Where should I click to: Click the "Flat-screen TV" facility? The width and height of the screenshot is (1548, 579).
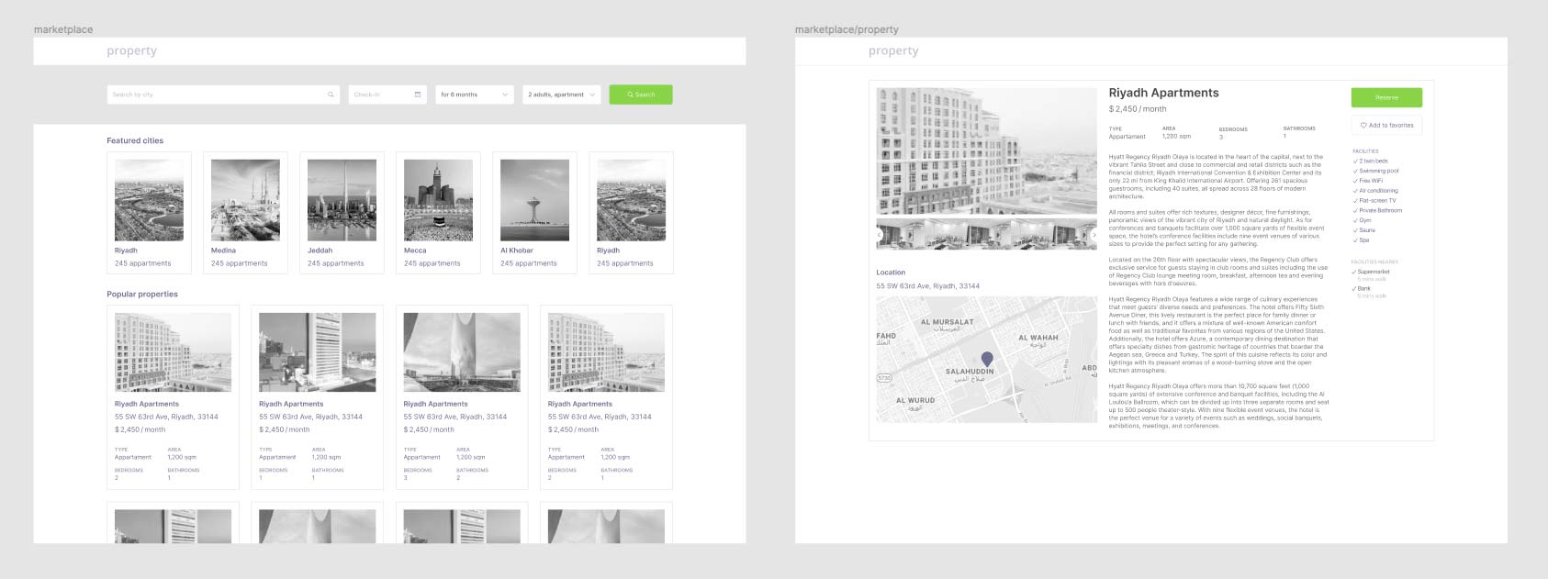click(1374, 200)
